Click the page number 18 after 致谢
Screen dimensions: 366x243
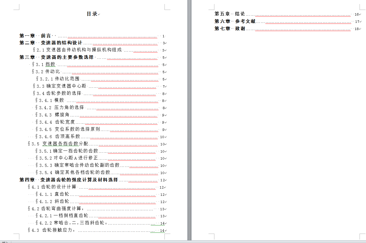pos(356,28)
